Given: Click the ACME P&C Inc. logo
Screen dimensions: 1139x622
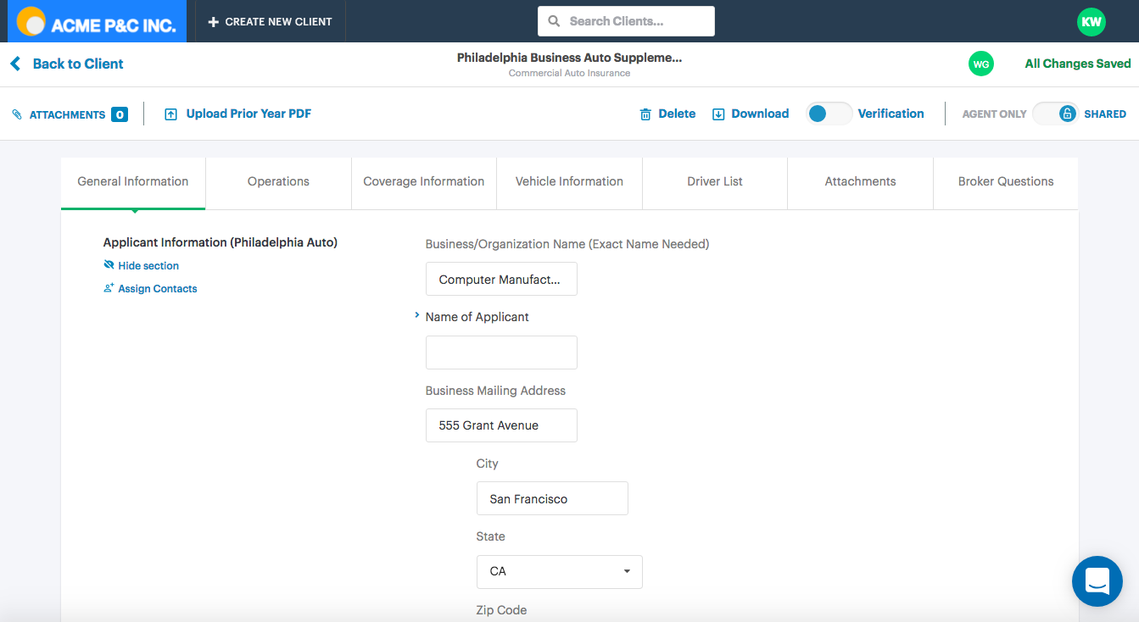Looking at the screenshot, I should point(97,22).
